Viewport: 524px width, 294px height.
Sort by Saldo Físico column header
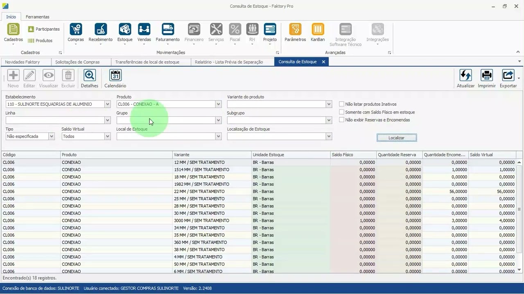coord(353,155)
